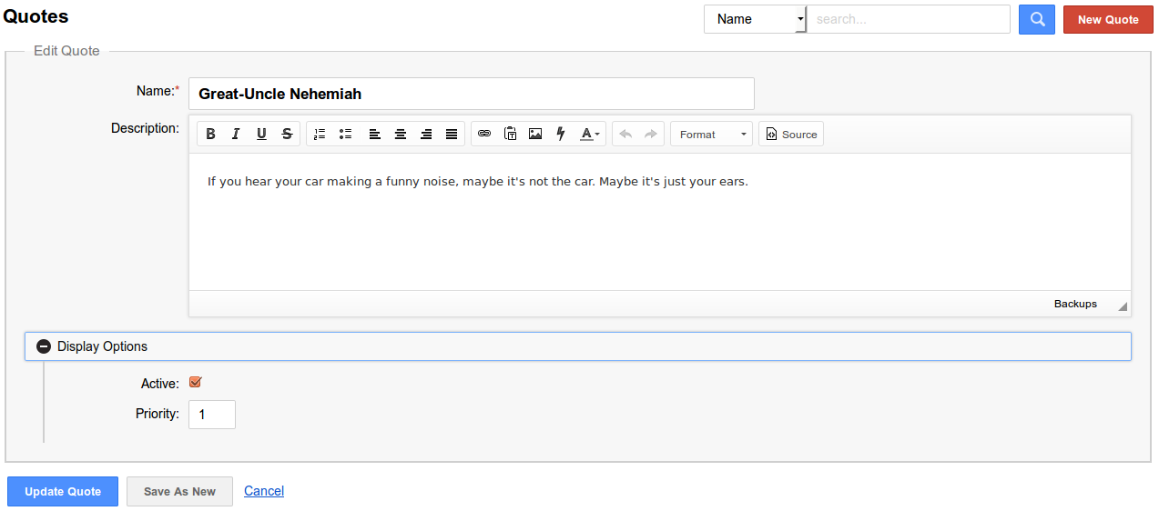The height and width of the screenshot is (511, 1159).
Task: Insert a bulleted list
Action: 345,134
